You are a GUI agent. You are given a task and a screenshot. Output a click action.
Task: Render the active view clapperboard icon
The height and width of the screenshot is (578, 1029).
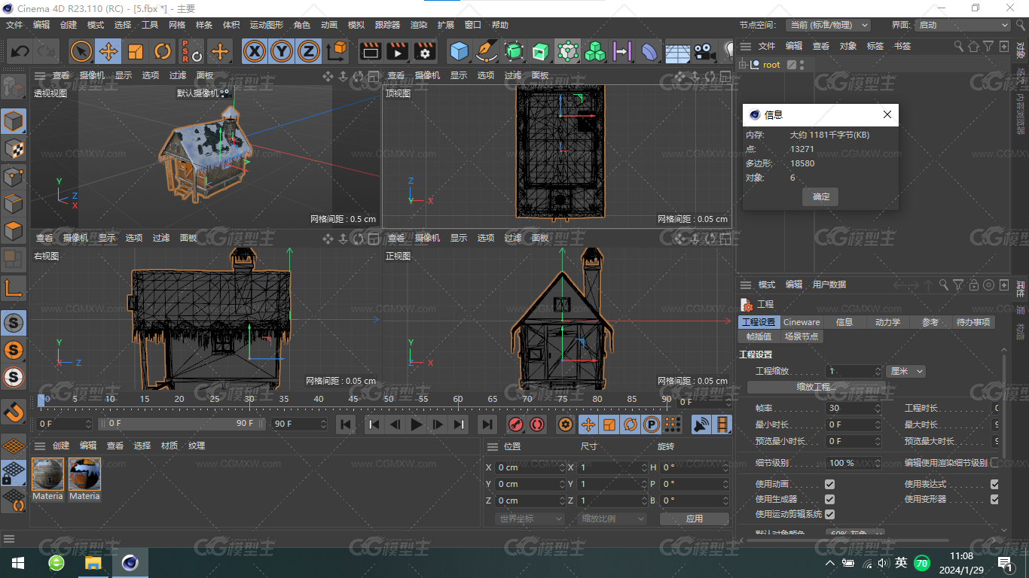(370, 51)
